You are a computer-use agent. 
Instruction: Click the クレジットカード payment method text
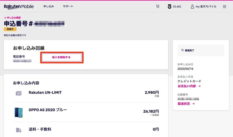(x=189, y=81)
